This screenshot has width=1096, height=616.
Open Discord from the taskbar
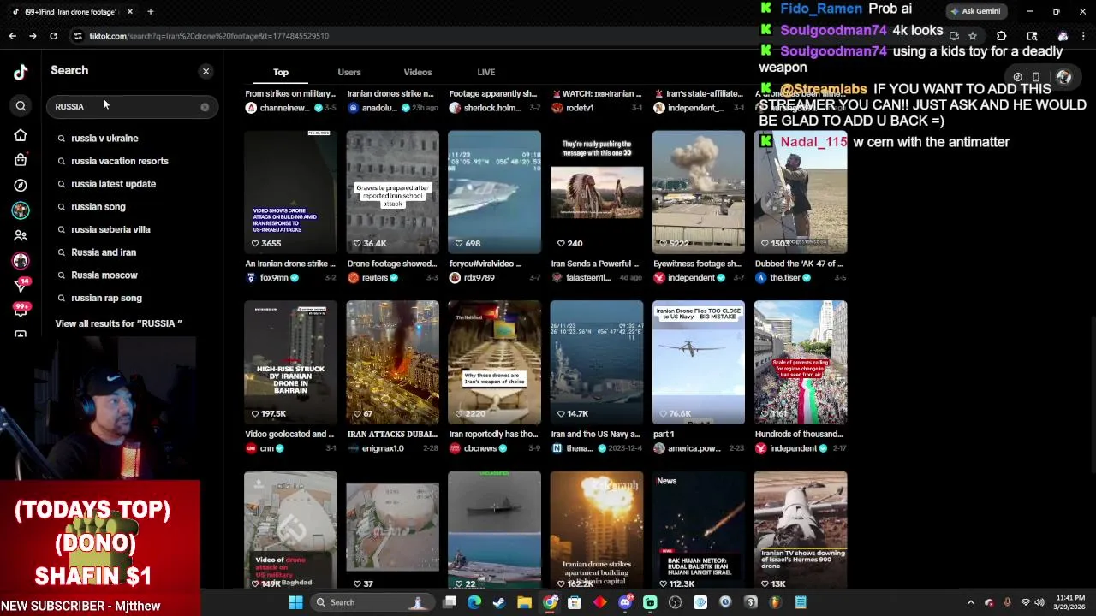[x=625, y=602]
